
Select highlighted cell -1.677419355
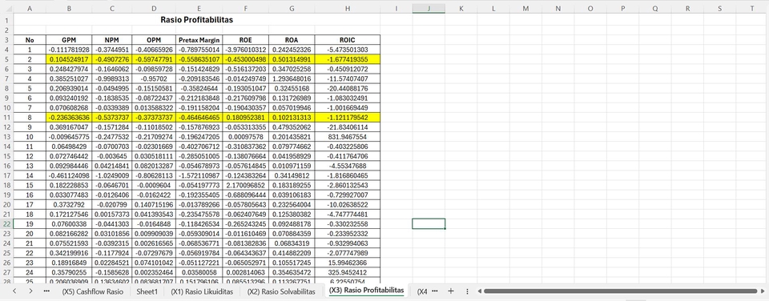[347, 59]
